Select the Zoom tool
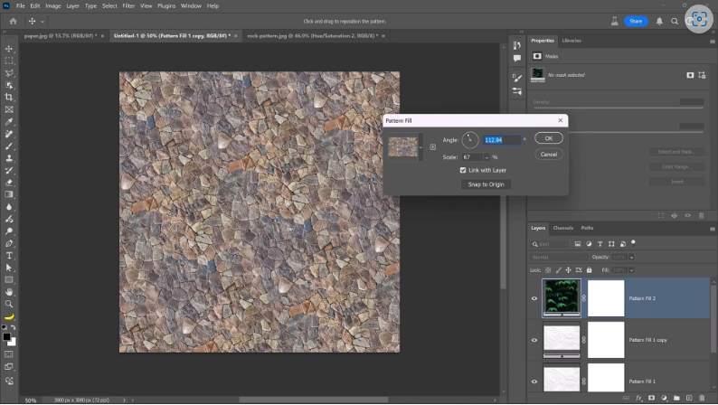Screen dimensions: 718x405 (x=9, y=304)
